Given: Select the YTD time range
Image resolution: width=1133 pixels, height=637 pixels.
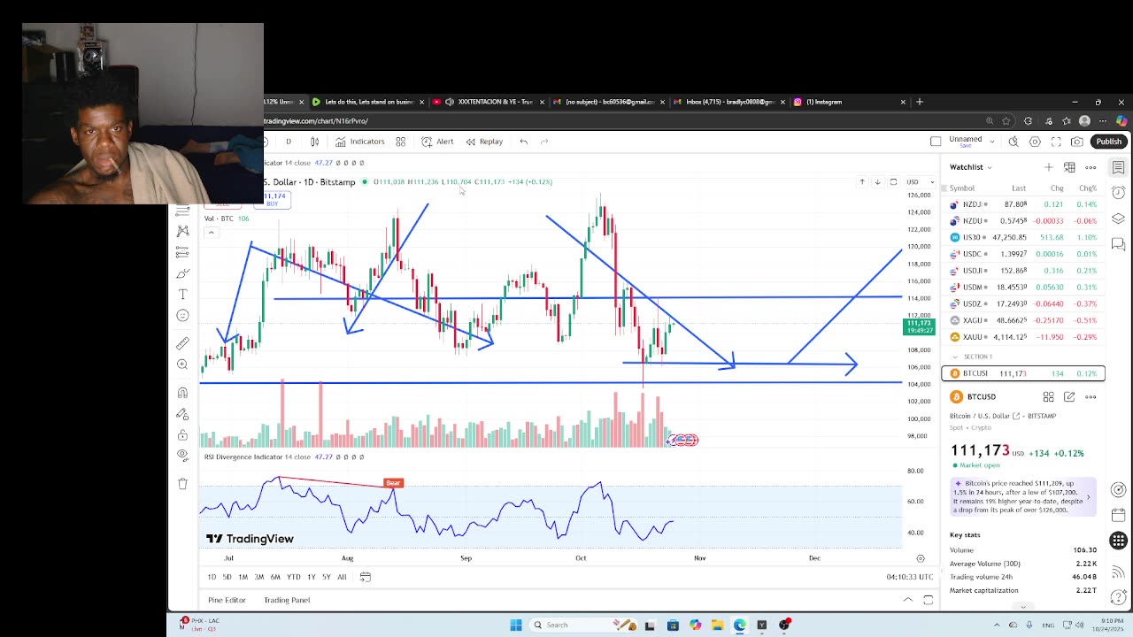Looking at the screenshot, I should tap(293, 577).
